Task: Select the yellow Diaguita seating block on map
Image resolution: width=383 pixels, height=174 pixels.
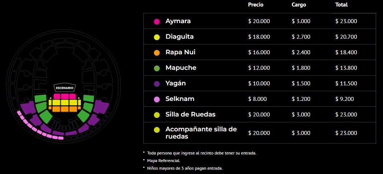Action: coord(65,102)
